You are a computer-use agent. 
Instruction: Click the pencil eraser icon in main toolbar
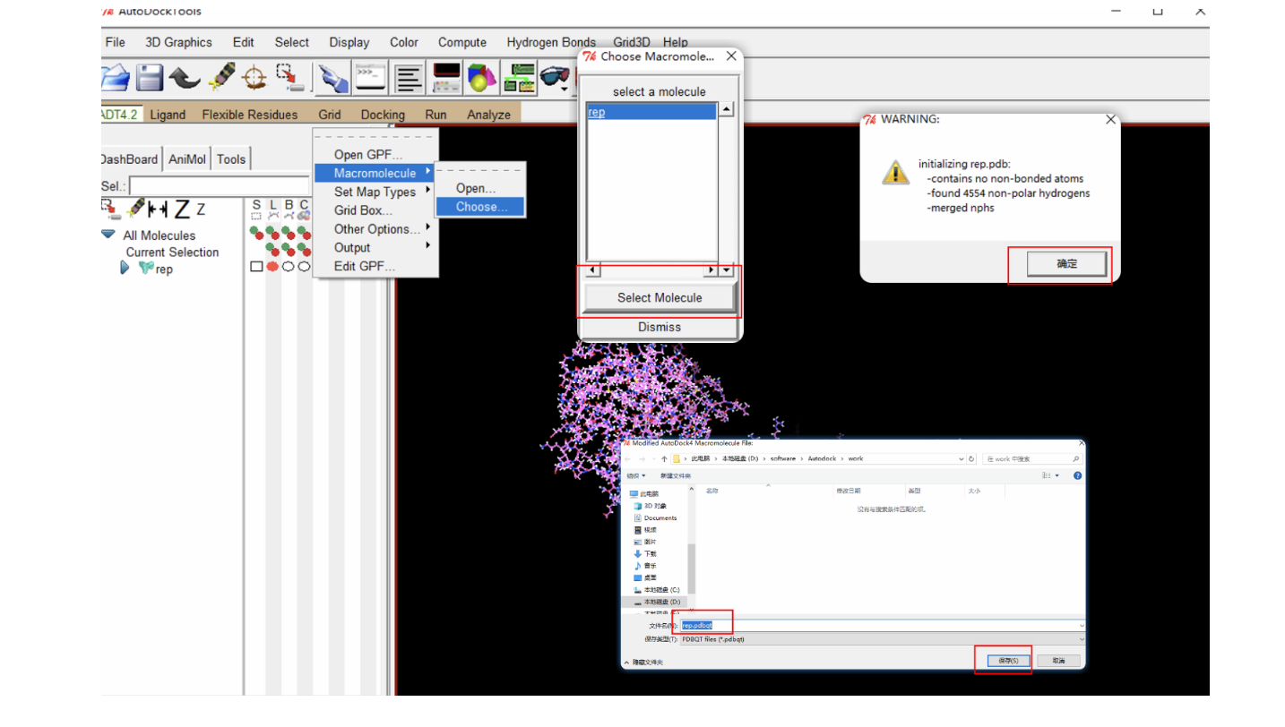[220, 77]
